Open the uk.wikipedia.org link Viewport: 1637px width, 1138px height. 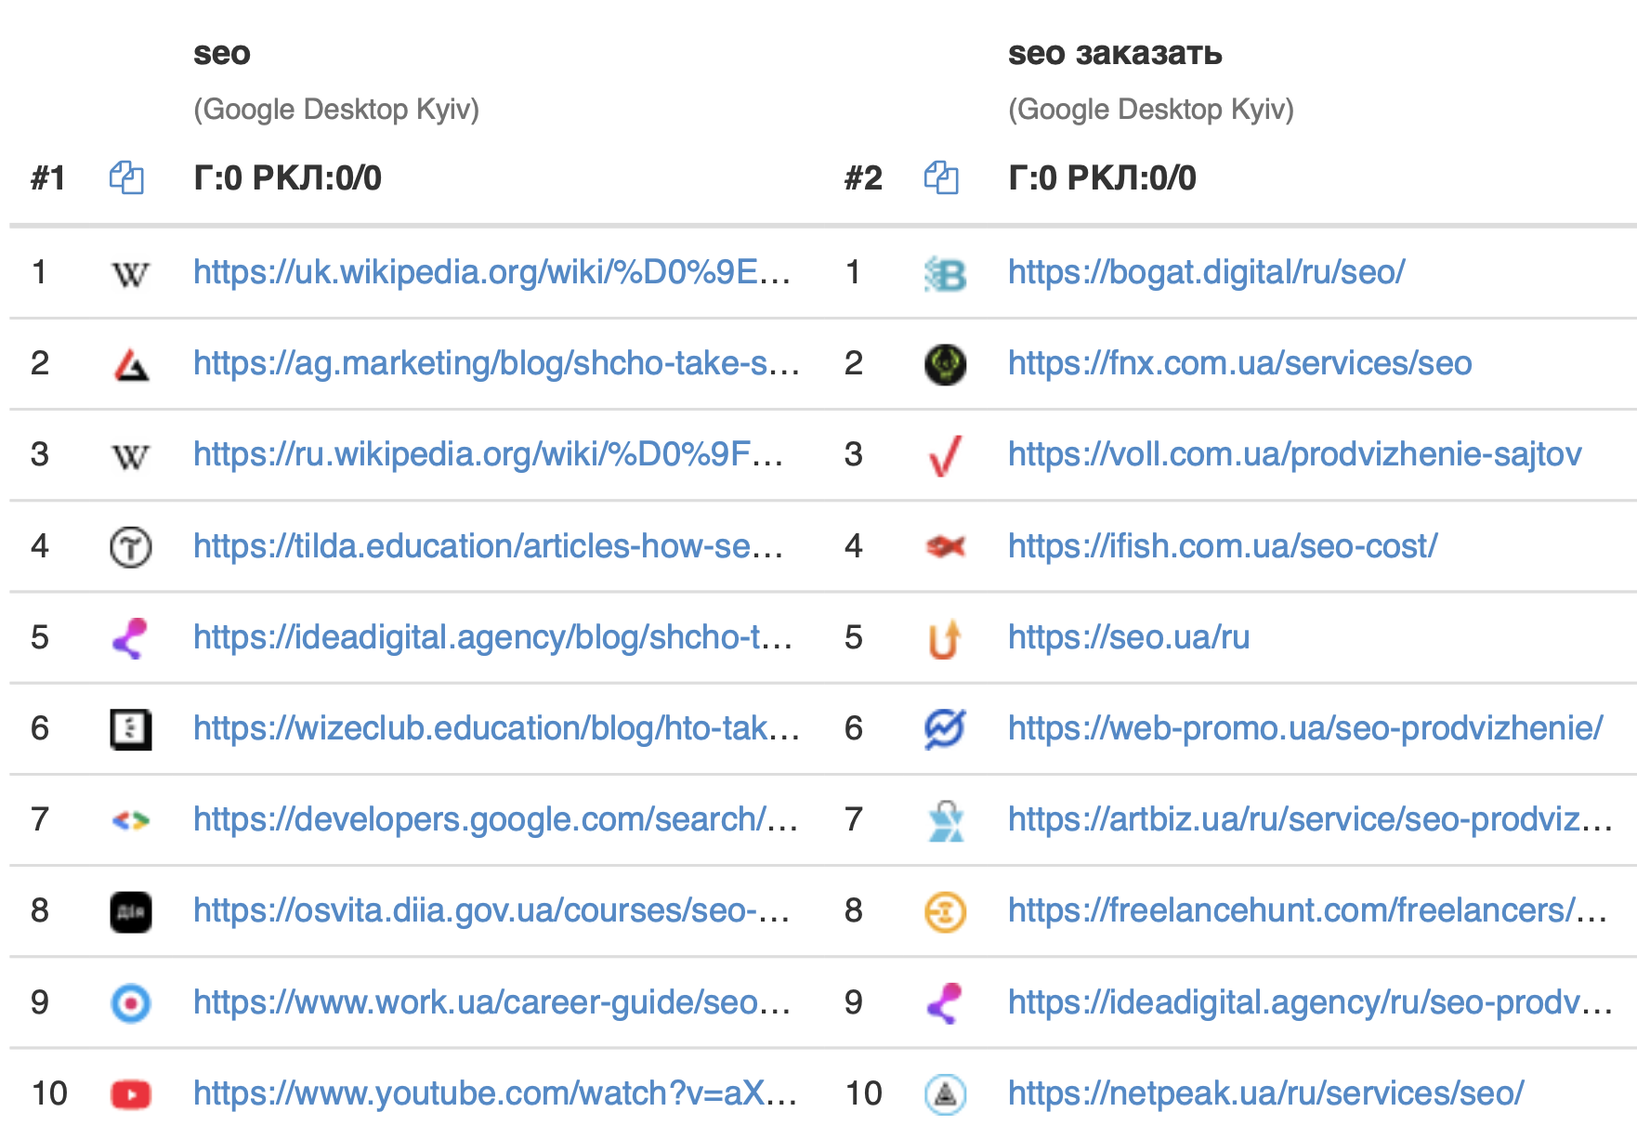(491, 272)
